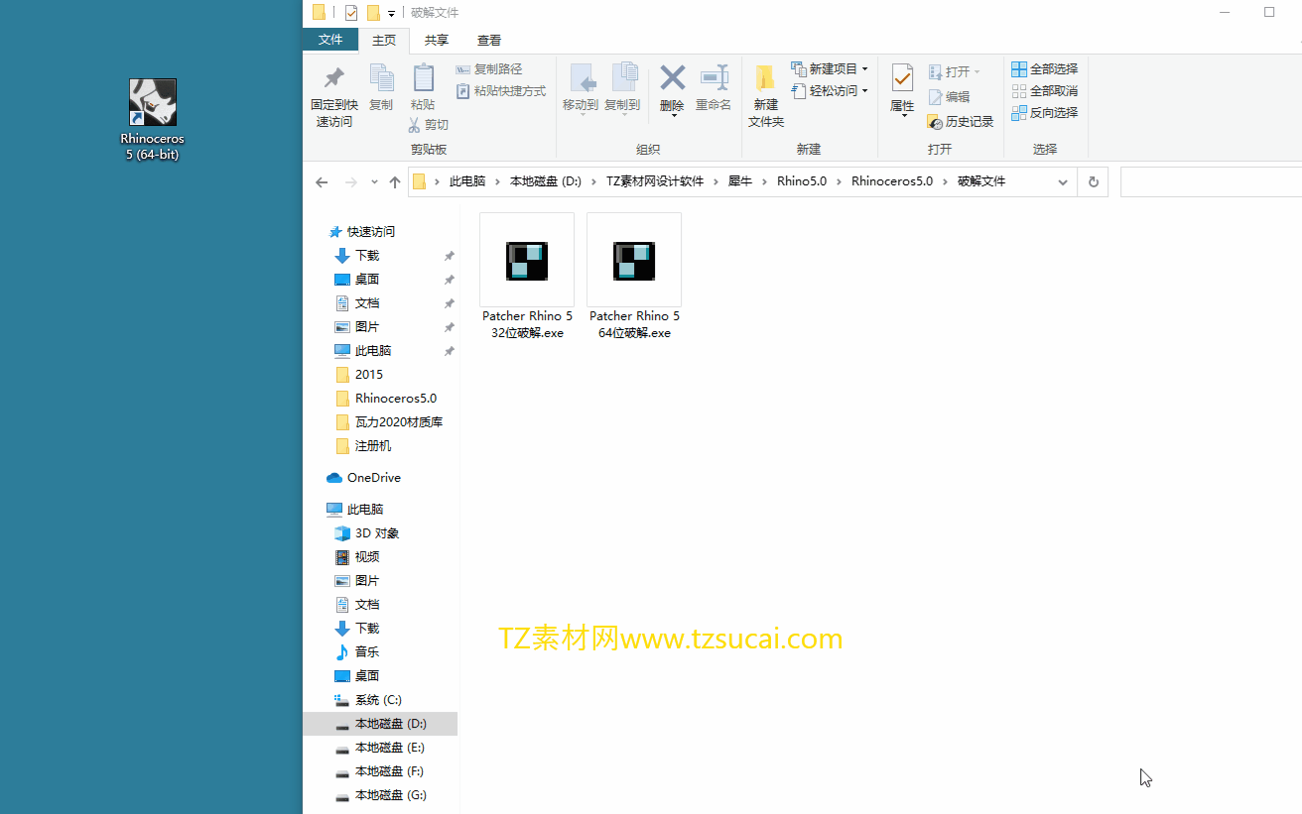Click the Forward navigation arrow
Viewport: 1302px width, 814px height.
point(350,182)
